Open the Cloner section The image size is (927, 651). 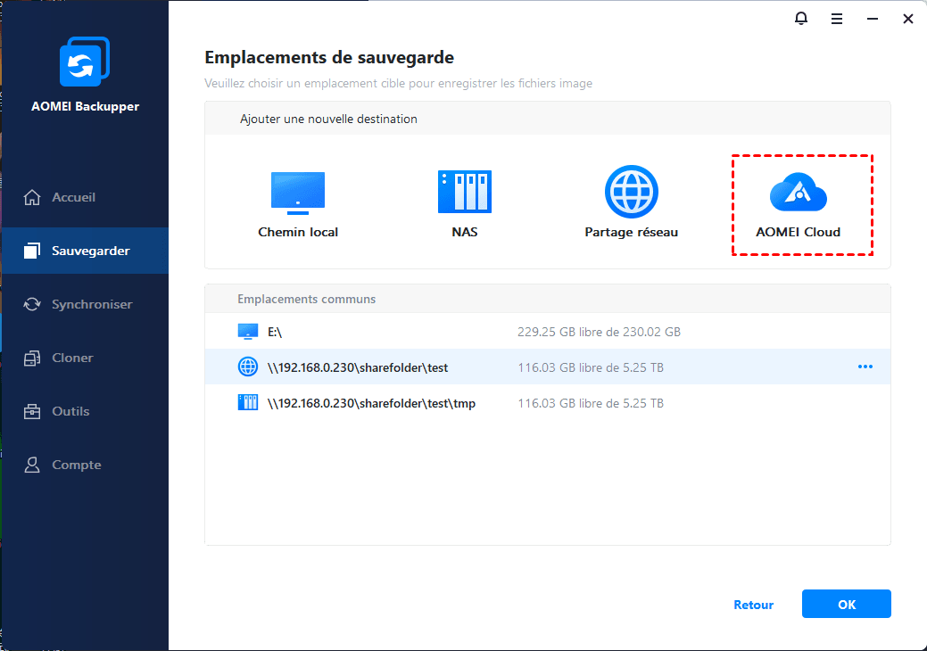[x=85, y=358]
